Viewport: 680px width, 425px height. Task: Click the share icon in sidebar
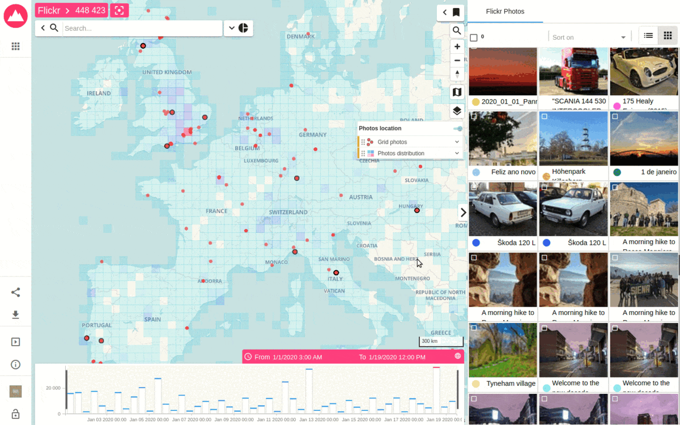(15, 292)
